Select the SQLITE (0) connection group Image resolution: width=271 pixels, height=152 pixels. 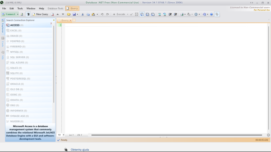pos(29,73)
